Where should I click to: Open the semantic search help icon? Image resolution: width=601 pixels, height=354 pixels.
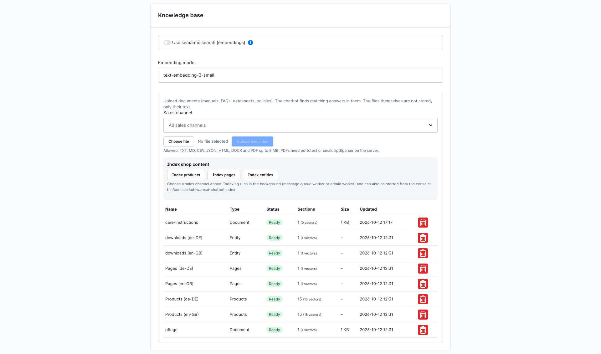[250, 43]
